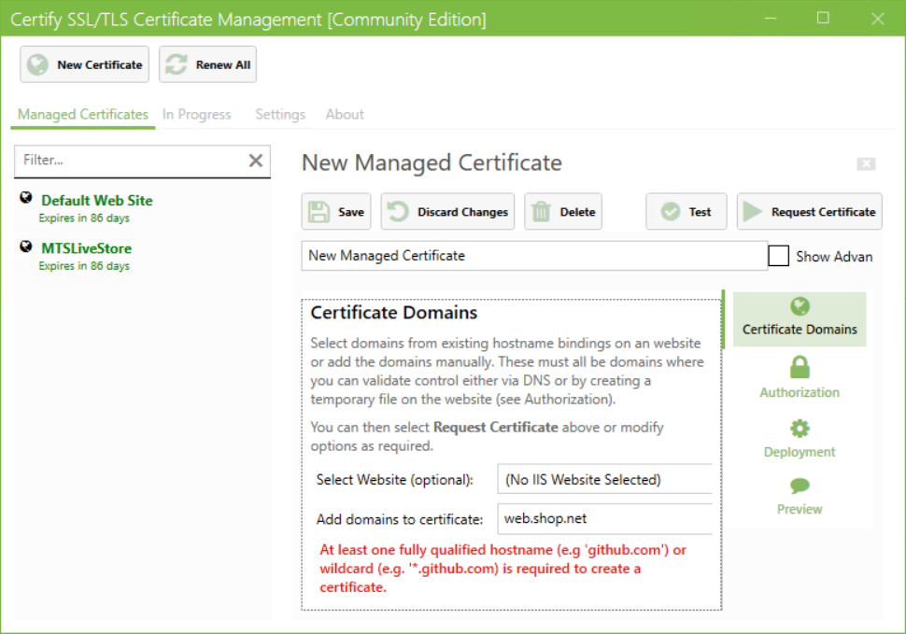906x634 pixels.
Task: Open the About tab
Action: coord(344,114)
